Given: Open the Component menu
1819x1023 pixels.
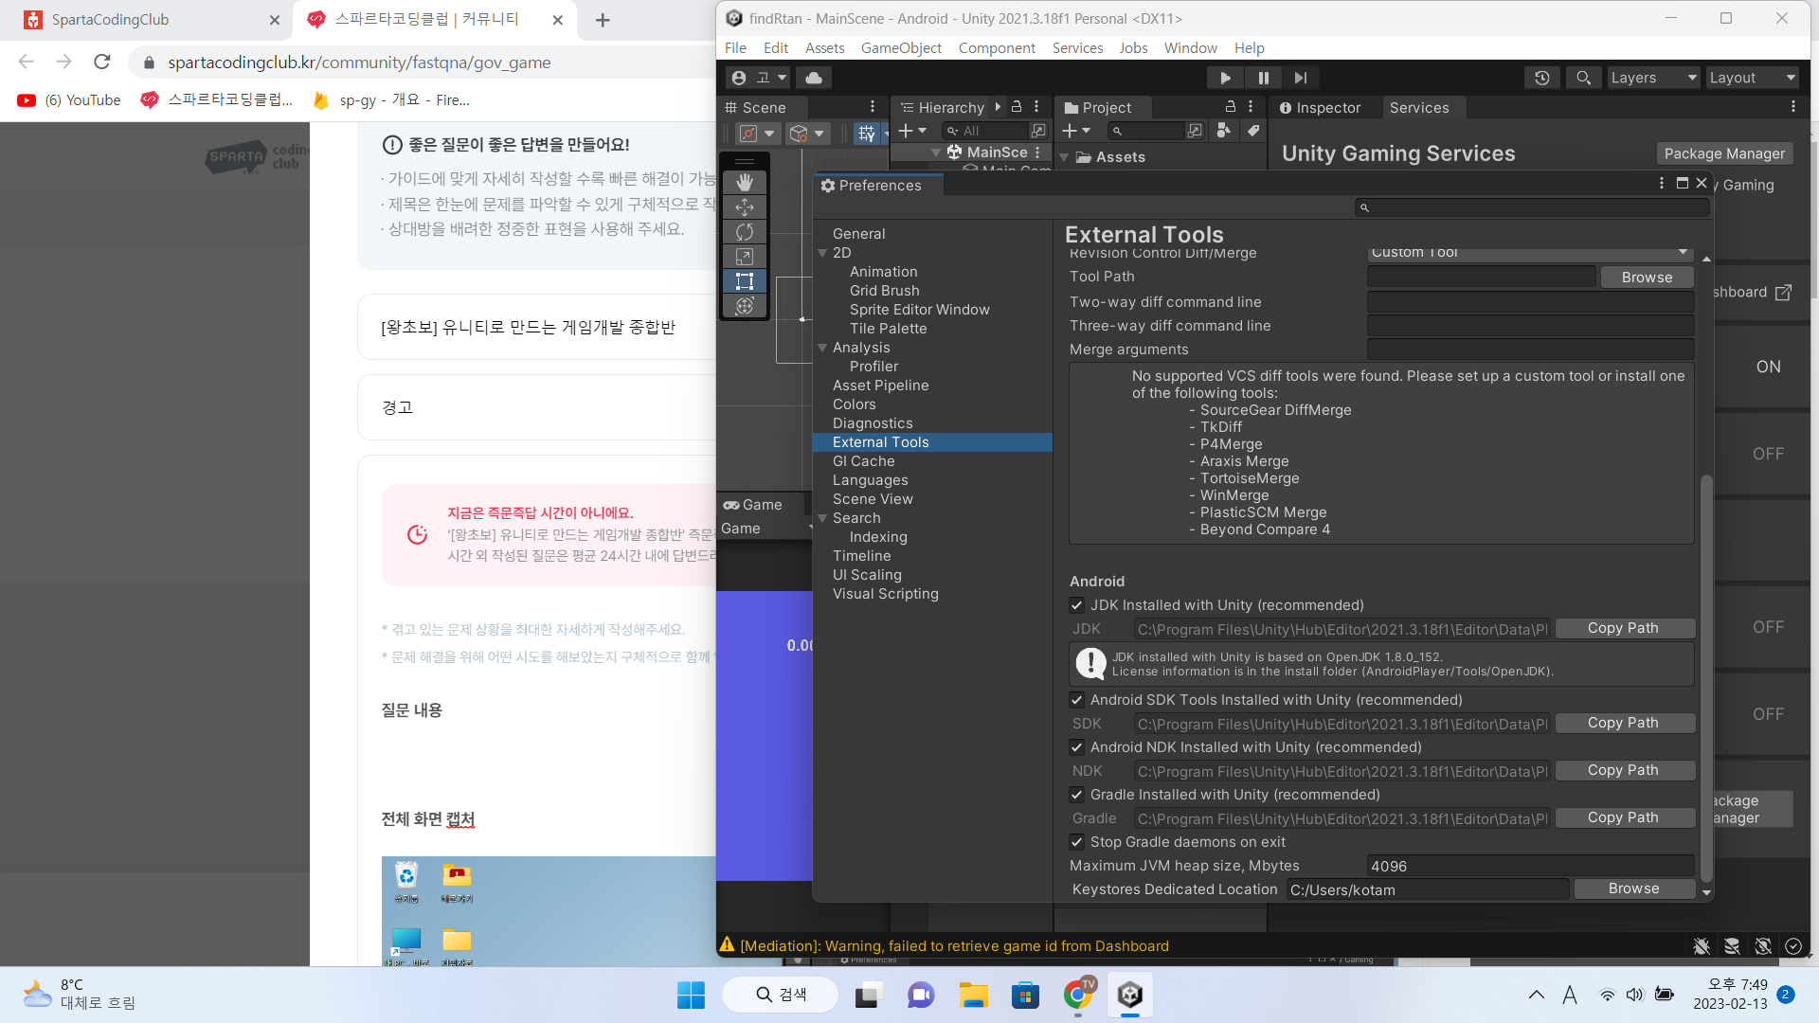Looking at the screenshot, I should pos(997,48).
